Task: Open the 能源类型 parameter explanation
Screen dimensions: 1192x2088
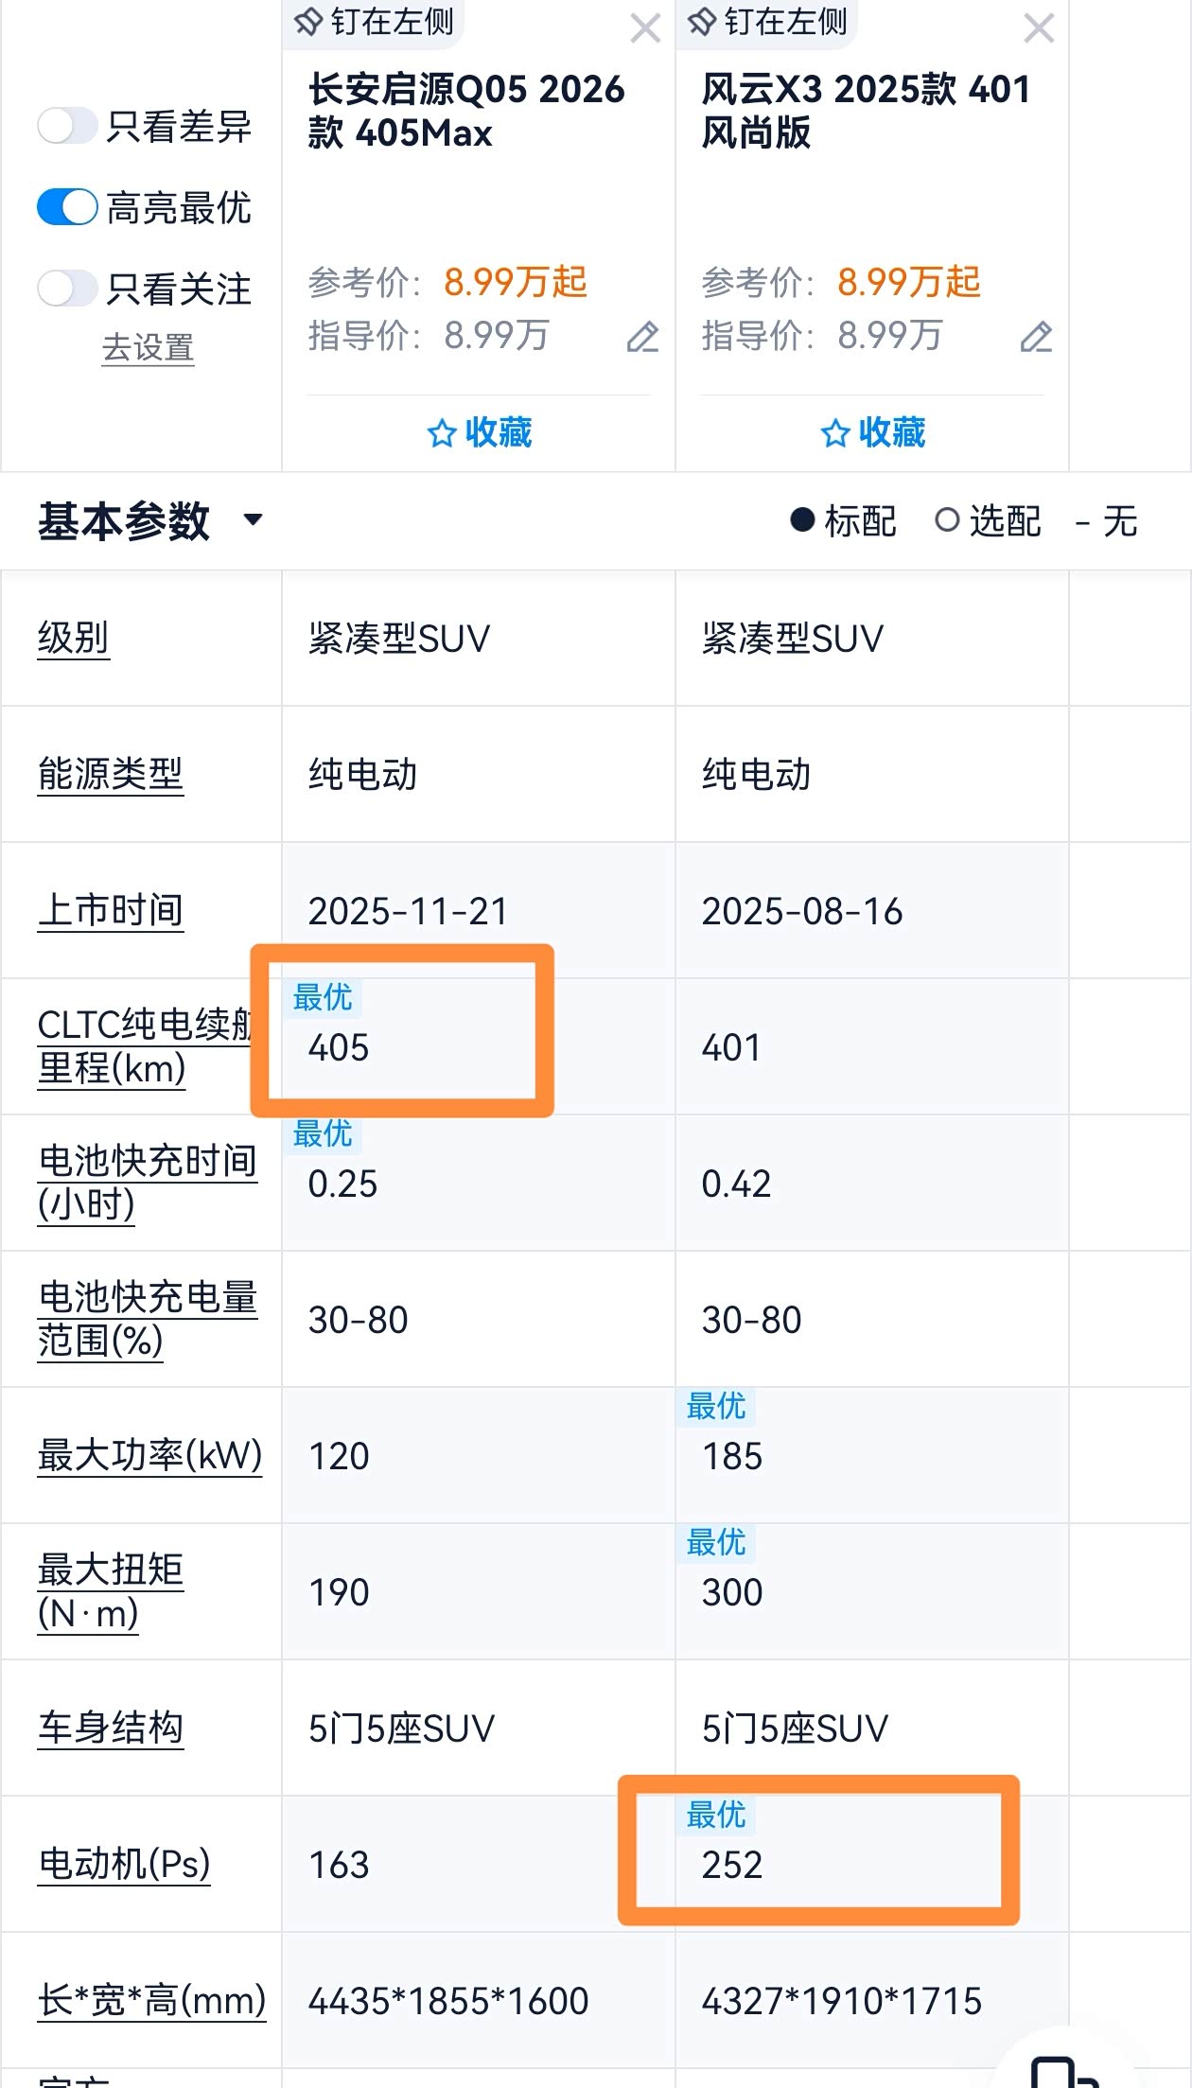Action: tap(111, 774)
